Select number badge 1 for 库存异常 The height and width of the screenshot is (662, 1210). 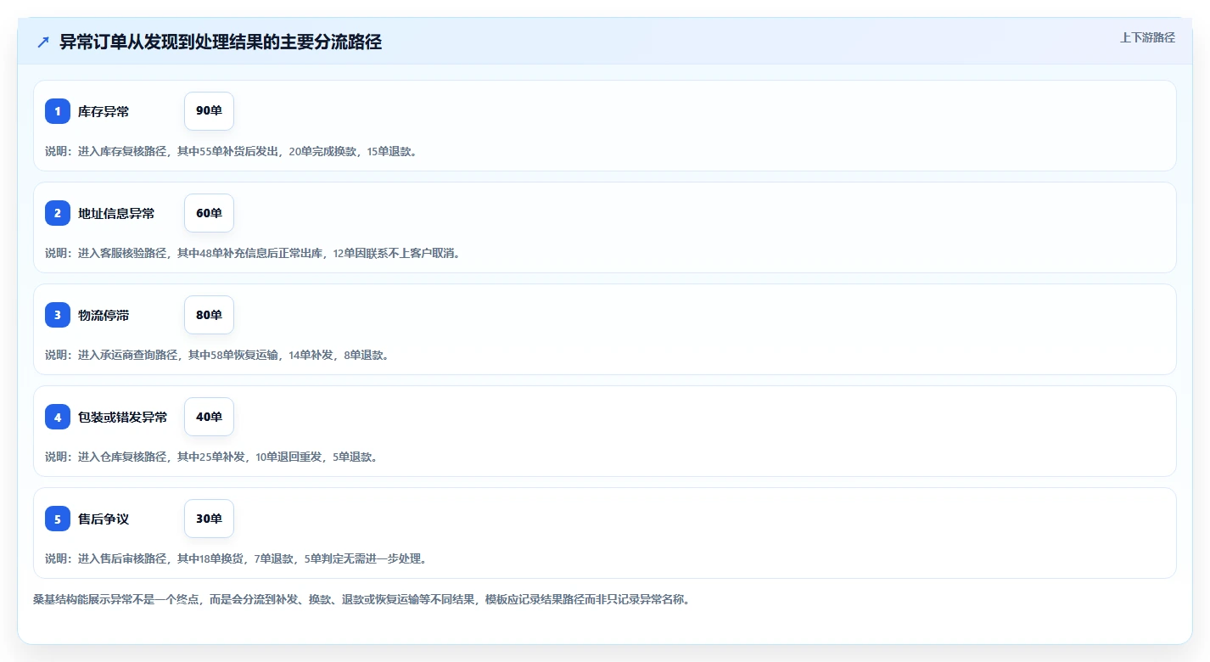pos(58,111)
